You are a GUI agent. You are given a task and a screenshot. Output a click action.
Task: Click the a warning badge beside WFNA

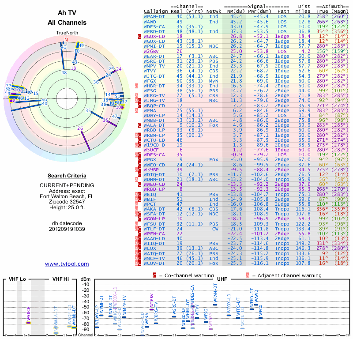point(136,111)
